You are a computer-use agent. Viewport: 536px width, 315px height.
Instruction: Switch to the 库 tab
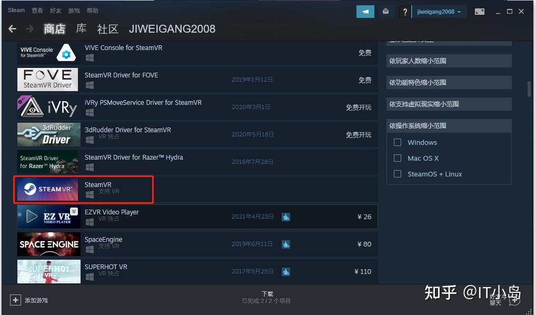(x=81, y=29)
